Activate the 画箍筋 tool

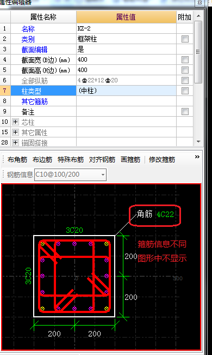(130, 160)
